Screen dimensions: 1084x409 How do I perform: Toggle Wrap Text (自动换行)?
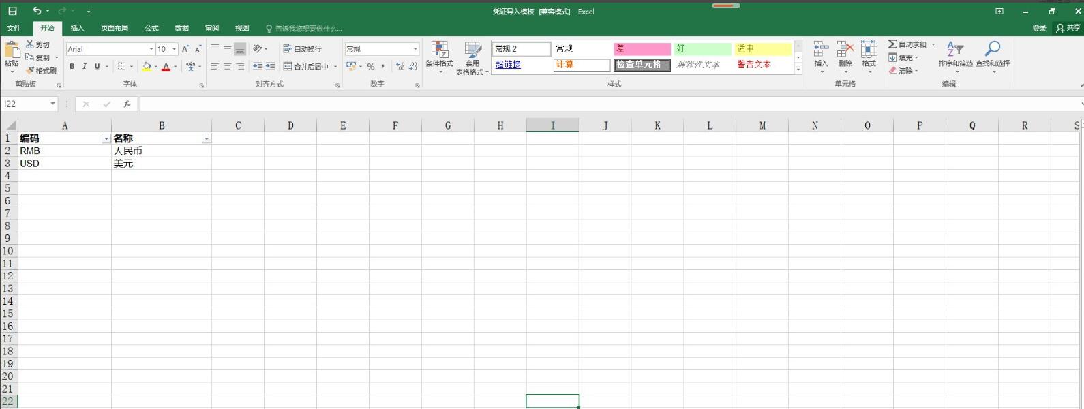(x=302, y=49)
